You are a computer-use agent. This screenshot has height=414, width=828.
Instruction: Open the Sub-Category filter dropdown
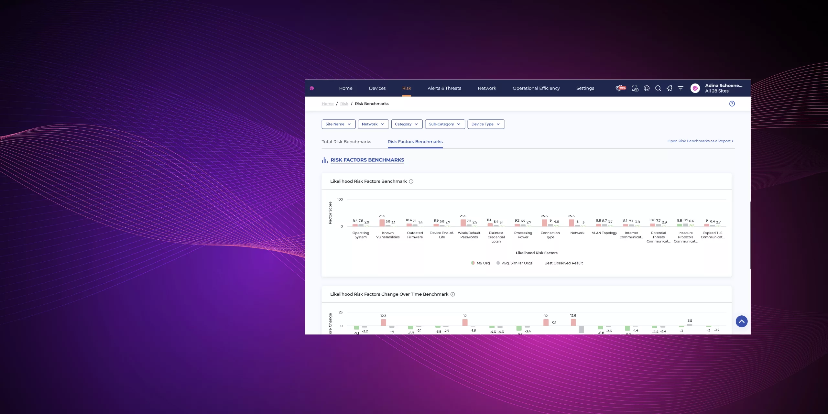point(445,124)
